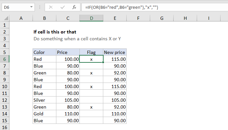Select column B header
Screen dimensions: 228x130
45,18
